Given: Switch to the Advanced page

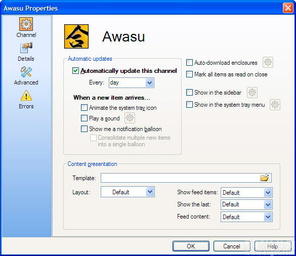Looking at the screenshot, I should (x=26, y=75).
